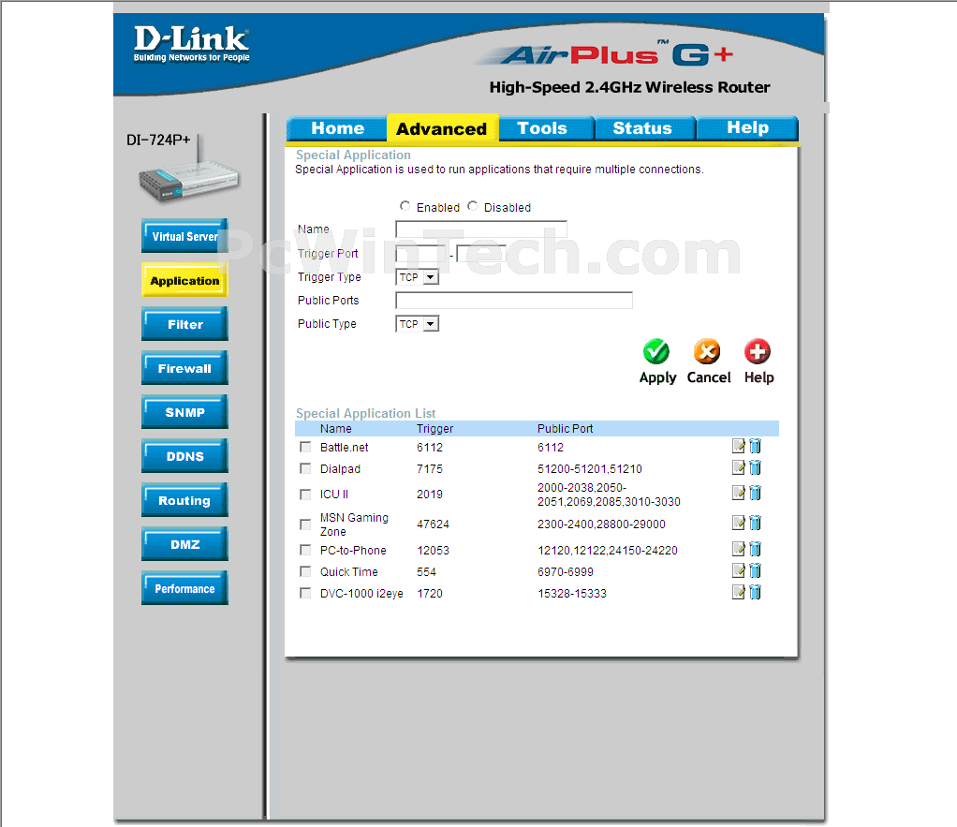Screen dimensions: 957x827
Task: Click the orange Cancel icon
Action: [x=707, y=351]
